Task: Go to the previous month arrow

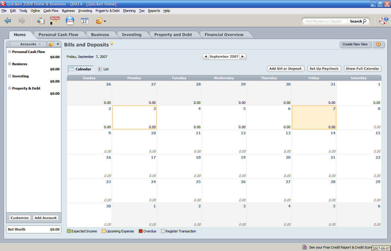Action: pos(206,57)
